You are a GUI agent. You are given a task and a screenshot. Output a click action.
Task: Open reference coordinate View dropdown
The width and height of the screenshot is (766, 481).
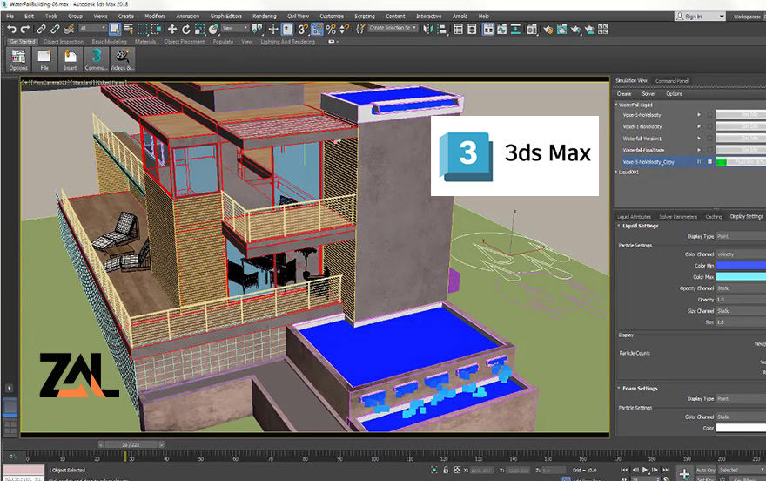235,29
